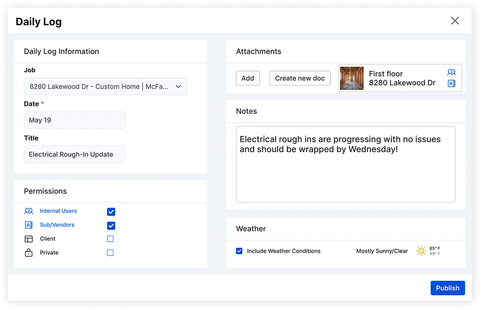
Task: Click the internal users icon on attachment card
Action: [452, 73]
